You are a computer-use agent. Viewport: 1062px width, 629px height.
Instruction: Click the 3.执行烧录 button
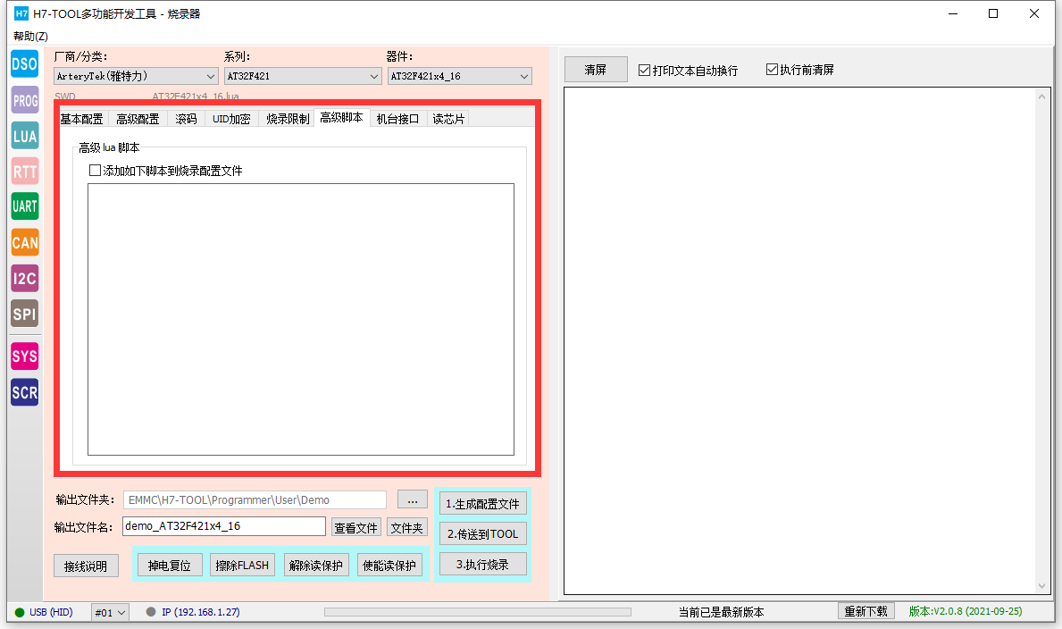[482, 564]
